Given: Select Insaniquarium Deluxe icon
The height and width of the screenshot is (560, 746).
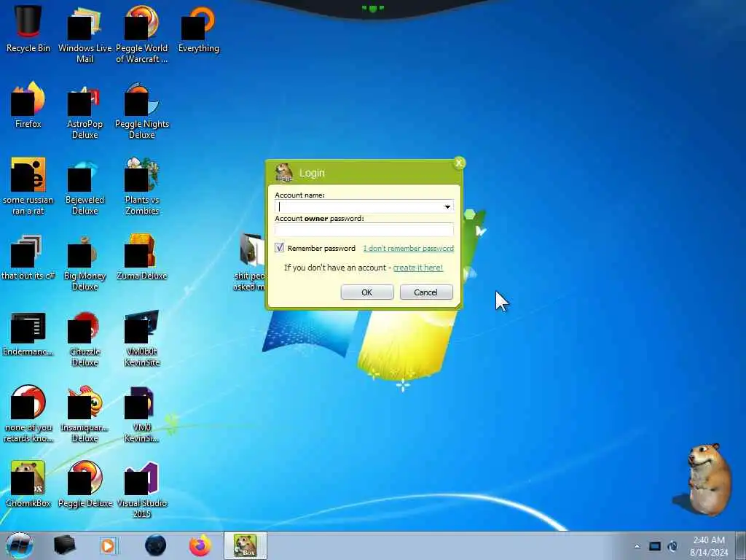Looking at the screenshot, I should pos(85,413).
